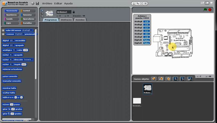The height and width of the screenshot is (123, 217).
Task: Choose new sprite from file icon
Action: [161, 79]
